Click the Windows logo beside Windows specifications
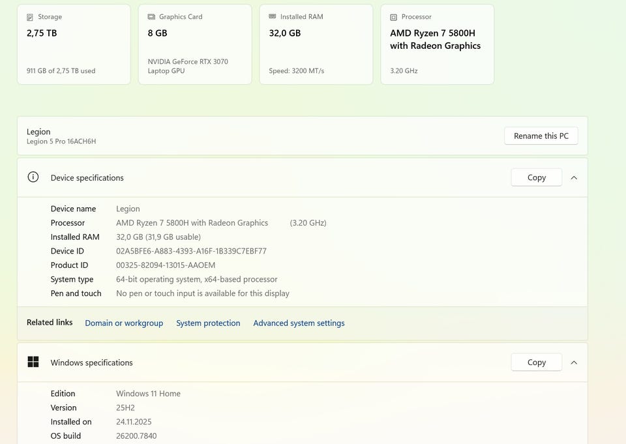 [x=33, y=362]
